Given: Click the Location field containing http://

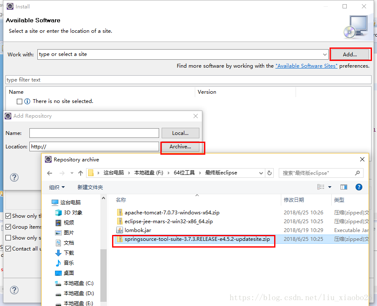Looking at the screenshot, I should click(x=94, y=146).
